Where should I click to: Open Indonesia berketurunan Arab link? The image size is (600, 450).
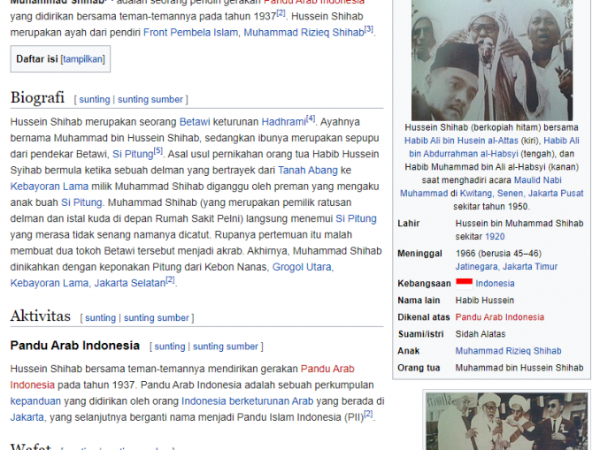pyautogui.click(x=247, y=401)
